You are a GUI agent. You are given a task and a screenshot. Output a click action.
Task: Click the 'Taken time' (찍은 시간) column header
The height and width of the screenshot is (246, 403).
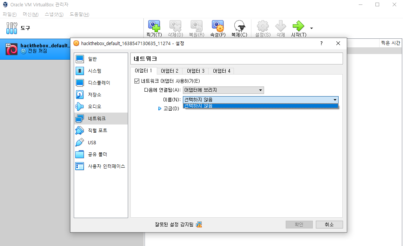click(390, 43)
